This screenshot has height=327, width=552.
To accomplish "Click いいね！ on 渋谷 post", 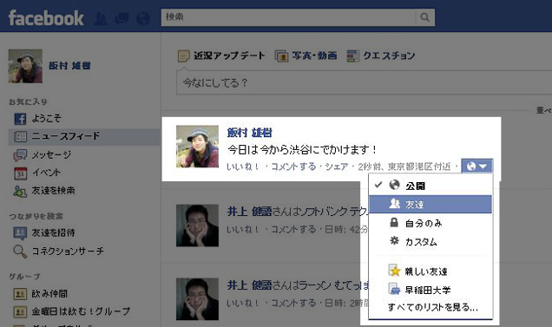I will [x=243, y=167].
